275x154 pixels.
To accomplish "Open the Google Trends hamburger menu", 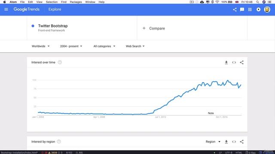I will (6, 9).
